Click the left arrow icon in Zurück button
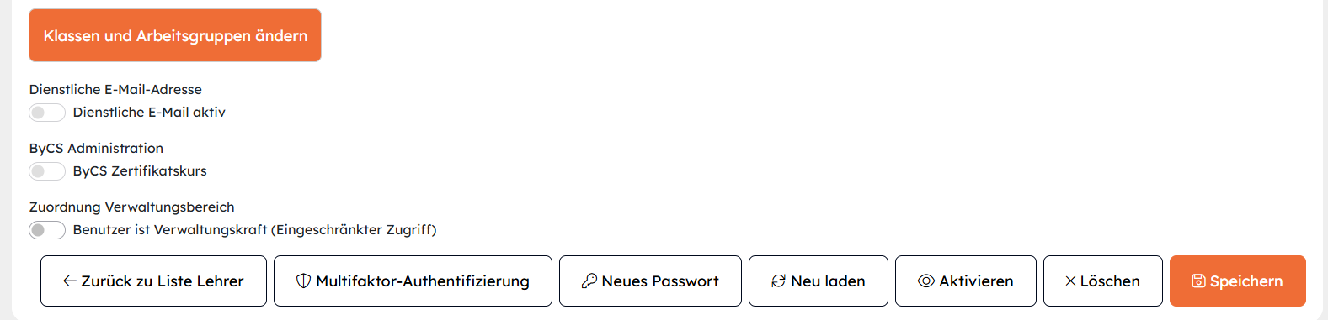Screen dimensions: 1328x320 (70, 281)
